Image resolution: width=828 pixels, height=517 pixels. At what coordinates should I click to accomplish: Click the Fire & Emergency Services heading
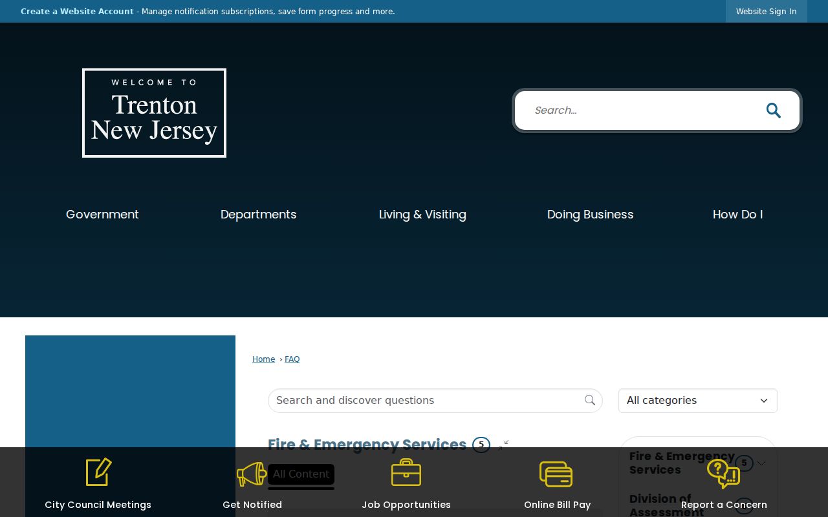(367, 445)
